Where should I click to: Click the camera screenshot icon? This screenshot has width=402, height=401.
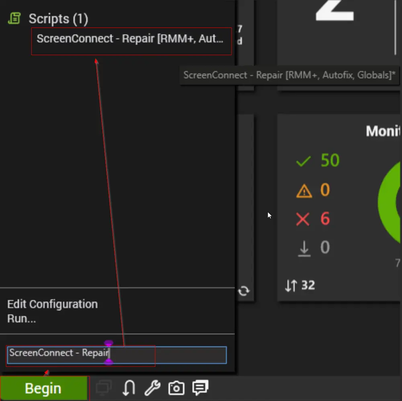click(176, 388)
